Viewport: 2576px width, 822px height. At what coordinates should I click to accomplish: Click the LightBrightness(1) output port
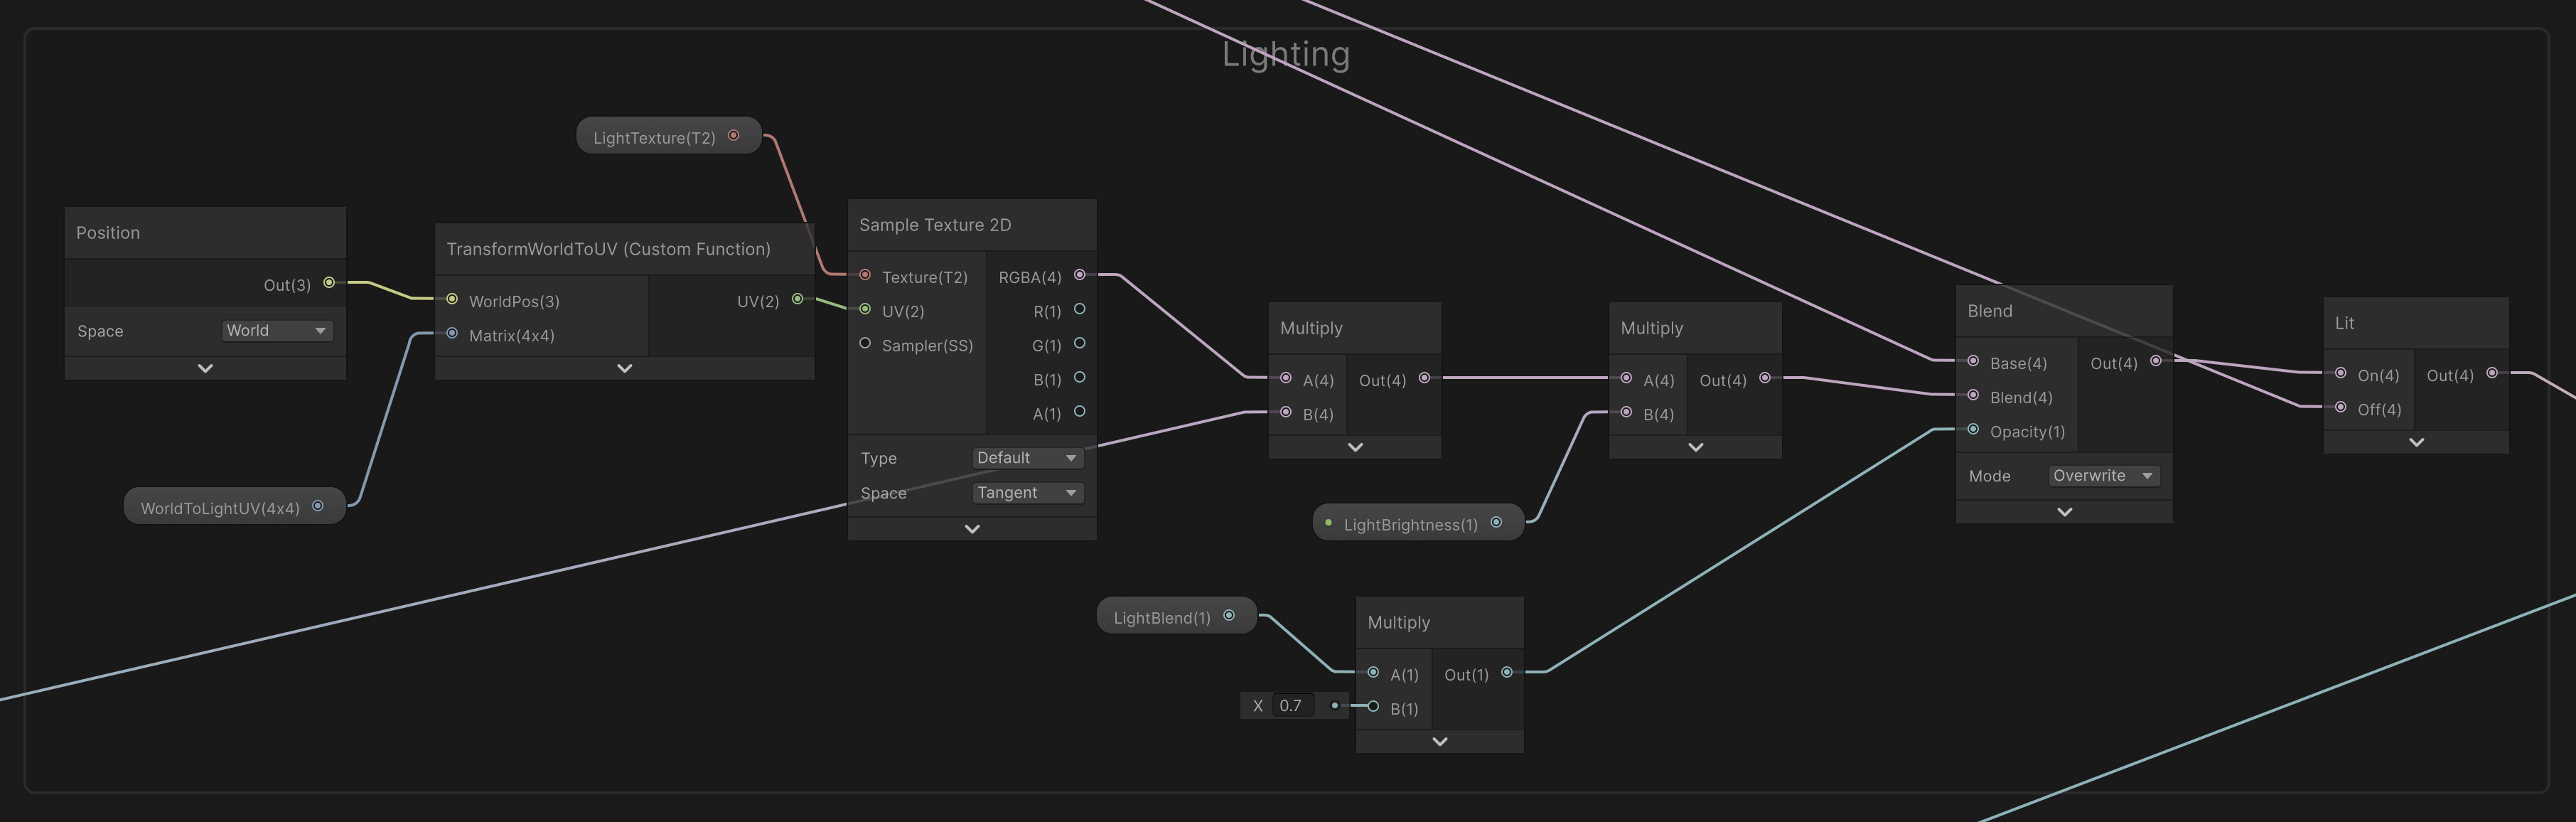[x=1496, y=522]
